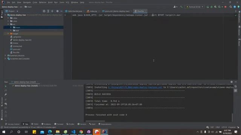The height and width of the screenshot is (135, 241).
Task: Click the red Stop button in toolbar
Action: 226,7
